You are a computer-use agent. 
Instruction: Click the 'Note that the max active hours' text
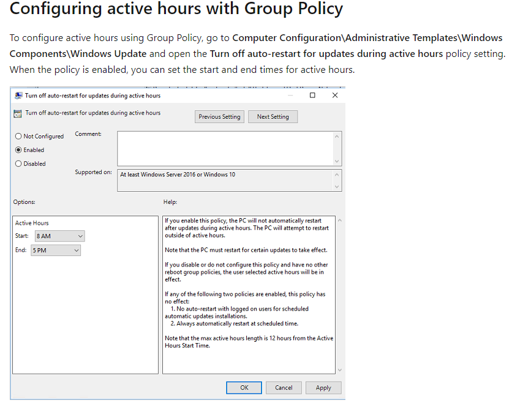click(x=249, y=342)
